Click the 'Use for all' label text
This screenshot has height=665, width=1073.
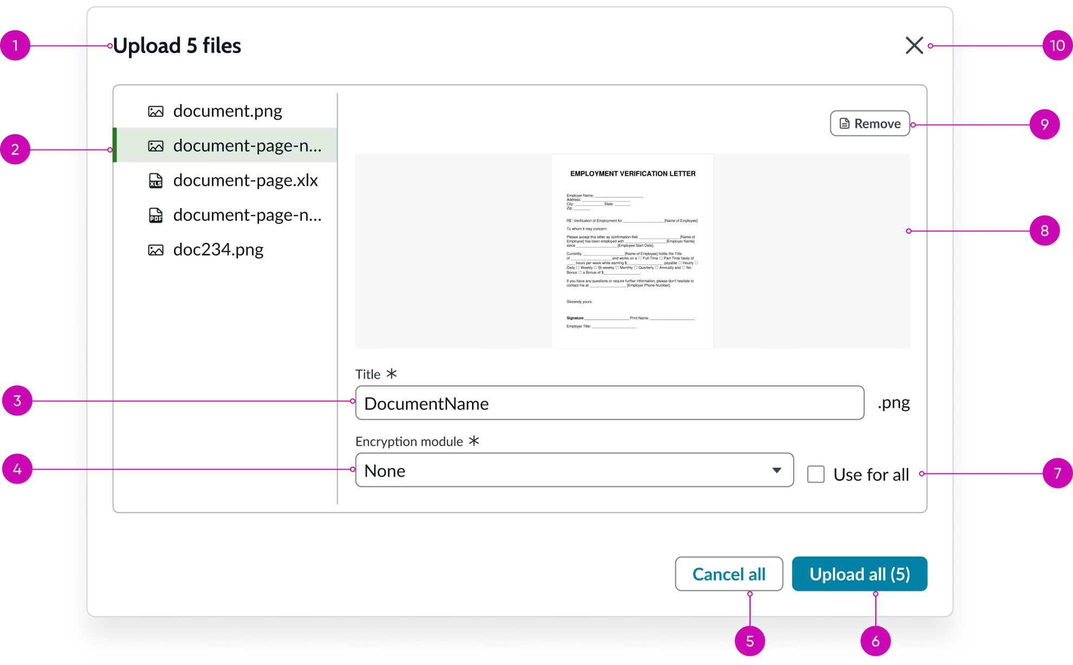click(x=871, y=474)
